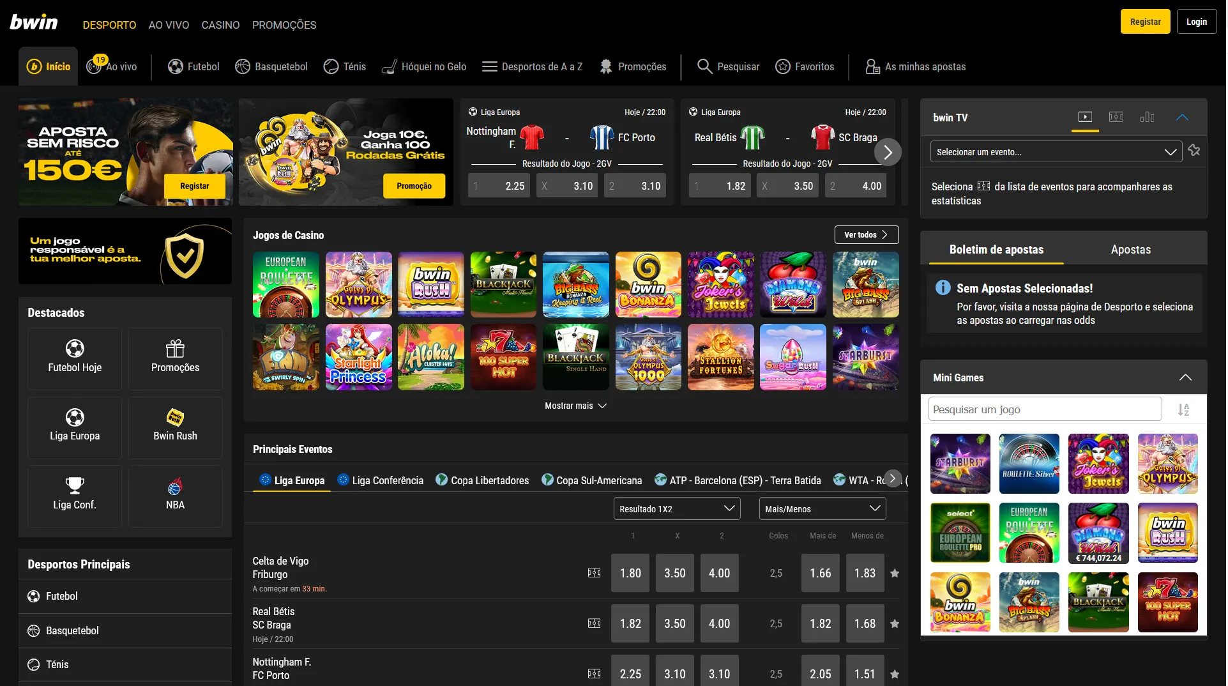Go to Ténis in the top sports bar

pyautogui.click(x=345, y=66)
